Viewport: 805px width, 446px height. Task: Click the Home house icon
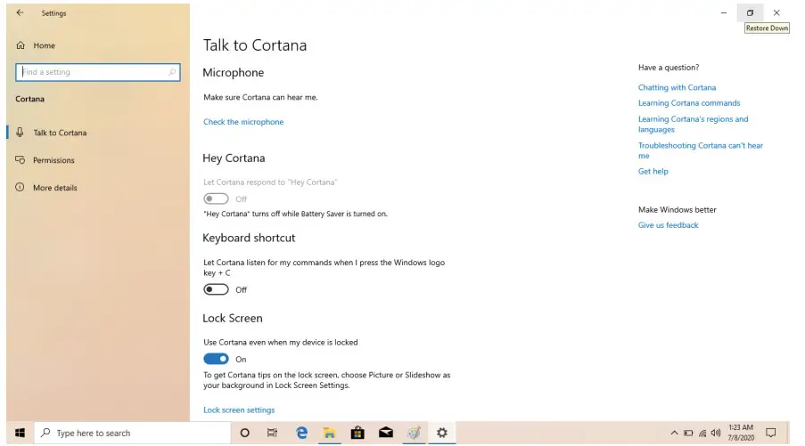click(21, 45)
